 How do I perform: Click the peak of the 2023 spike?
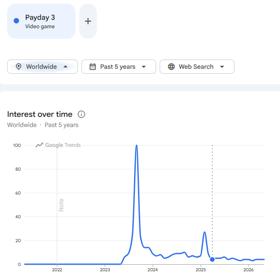point(137,146)
